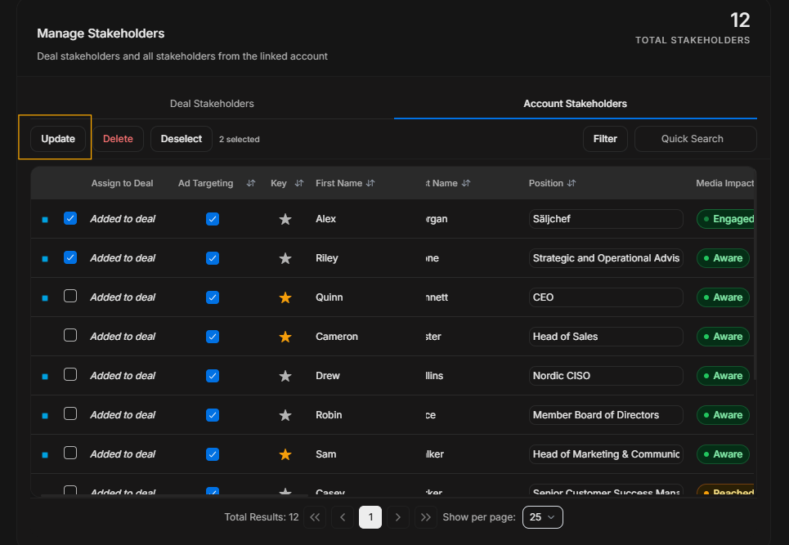Screen dimensions: 789x545
Task: Sort by Key column arrows
Action: click(x=299, y=184)
